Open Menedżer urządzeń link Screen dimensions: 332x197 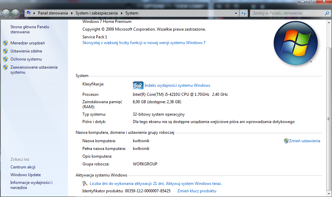28,43
